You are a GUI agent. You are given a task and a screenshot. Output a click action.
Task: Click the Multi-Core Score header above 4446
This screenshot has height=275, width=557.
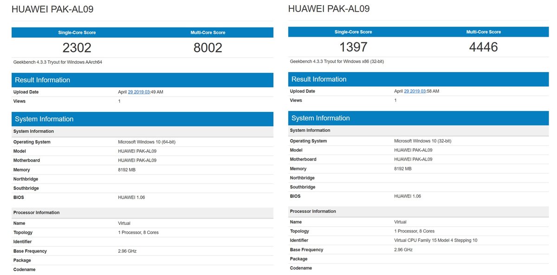tap(484, 32)
